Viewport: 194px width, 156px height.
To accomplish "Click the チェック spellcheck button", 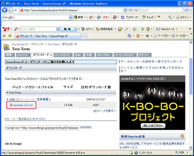I will 148,17.
